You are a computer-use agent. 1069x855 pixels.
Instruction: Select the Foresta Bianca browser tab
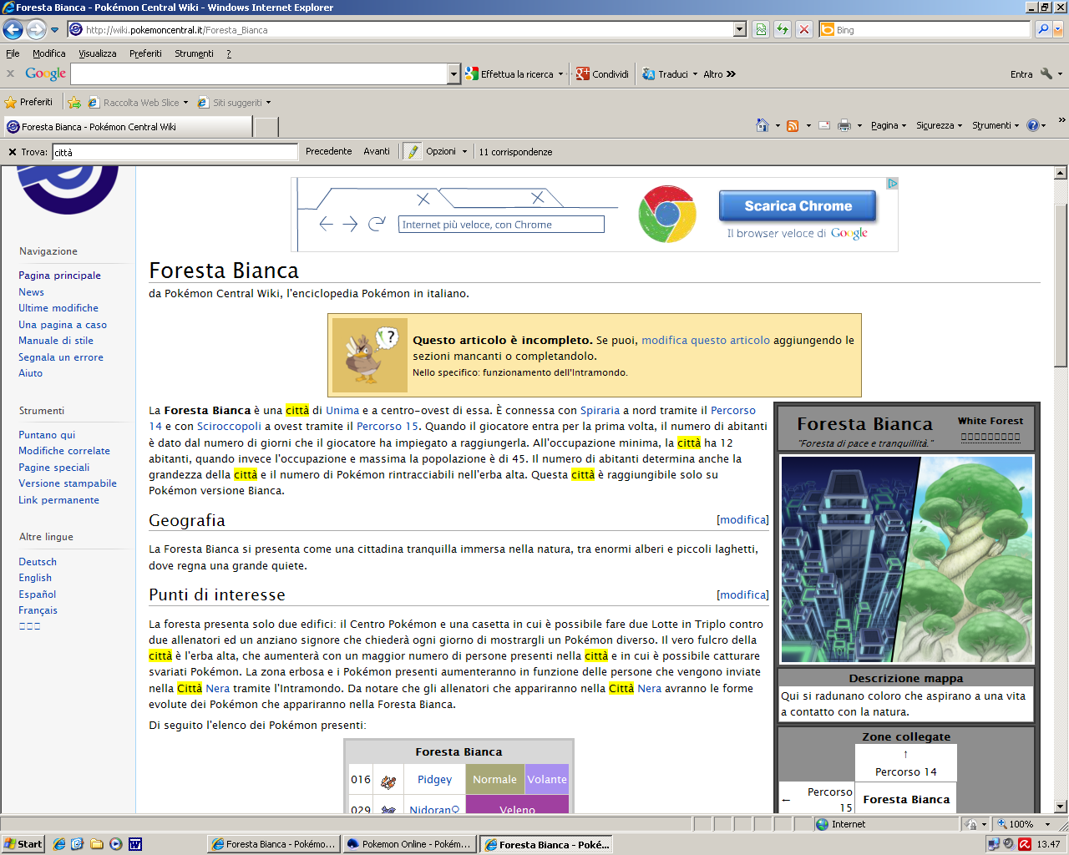coord(127,127)
